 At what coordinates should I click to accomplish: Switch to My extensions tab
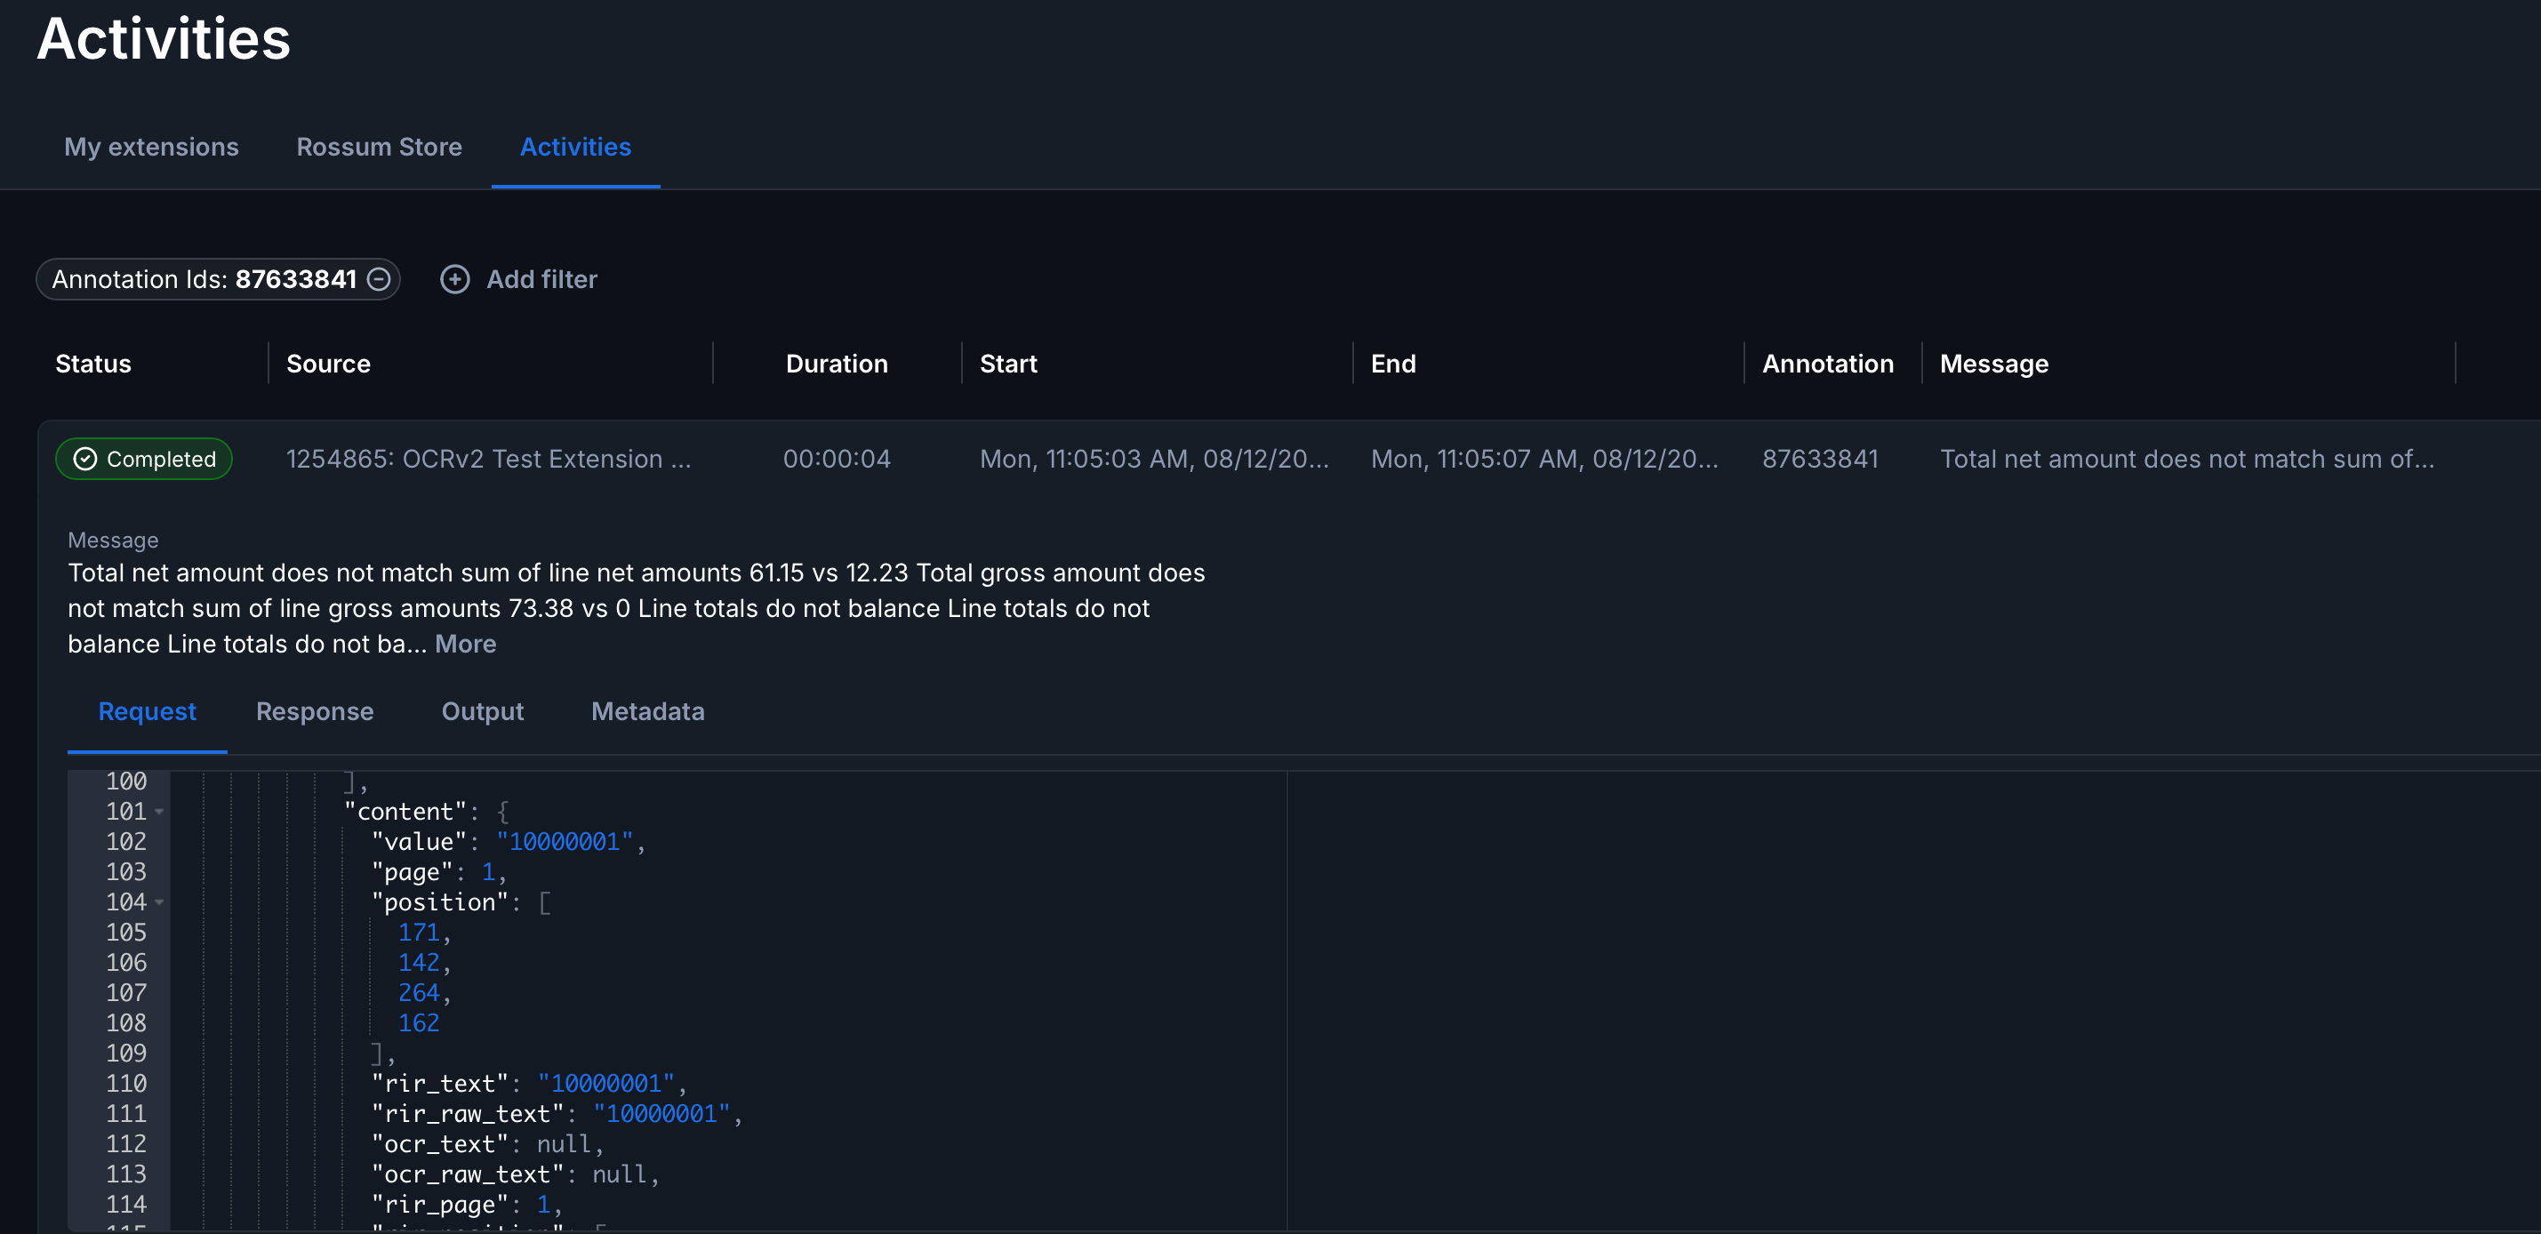pyautogui.click(x=151, y=147)
